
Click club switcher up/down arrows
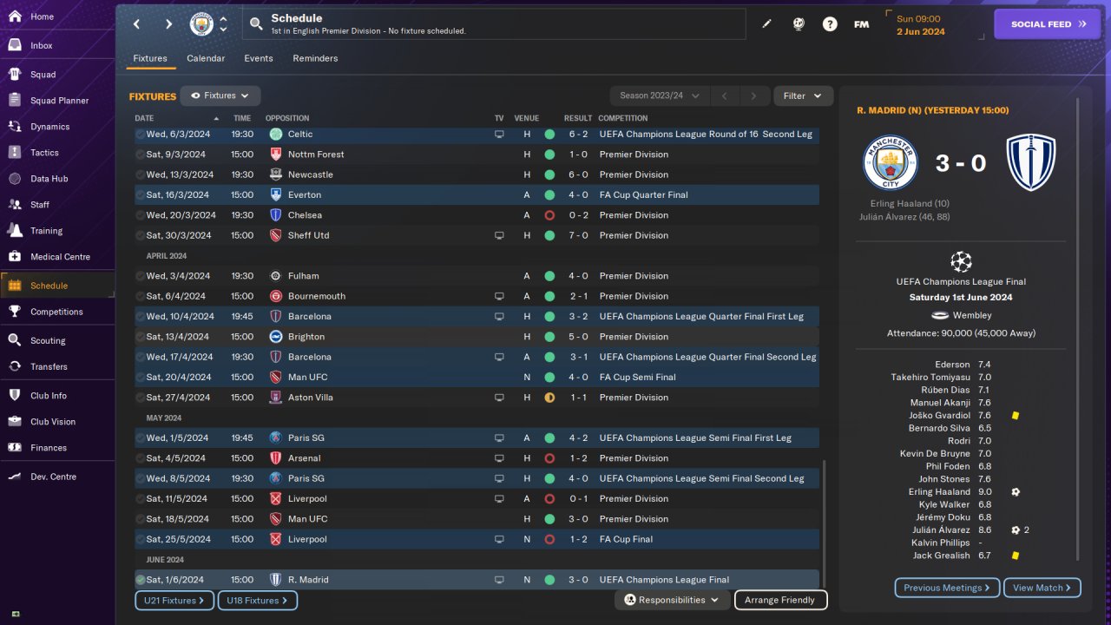[x=223, y=24]
